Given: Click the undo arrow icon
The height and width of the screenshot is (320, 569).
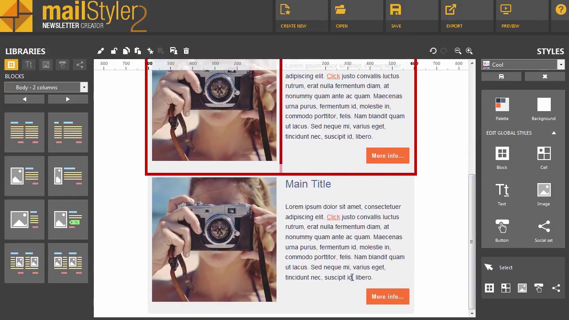Looking at the screenshot, I should point(433,51).
